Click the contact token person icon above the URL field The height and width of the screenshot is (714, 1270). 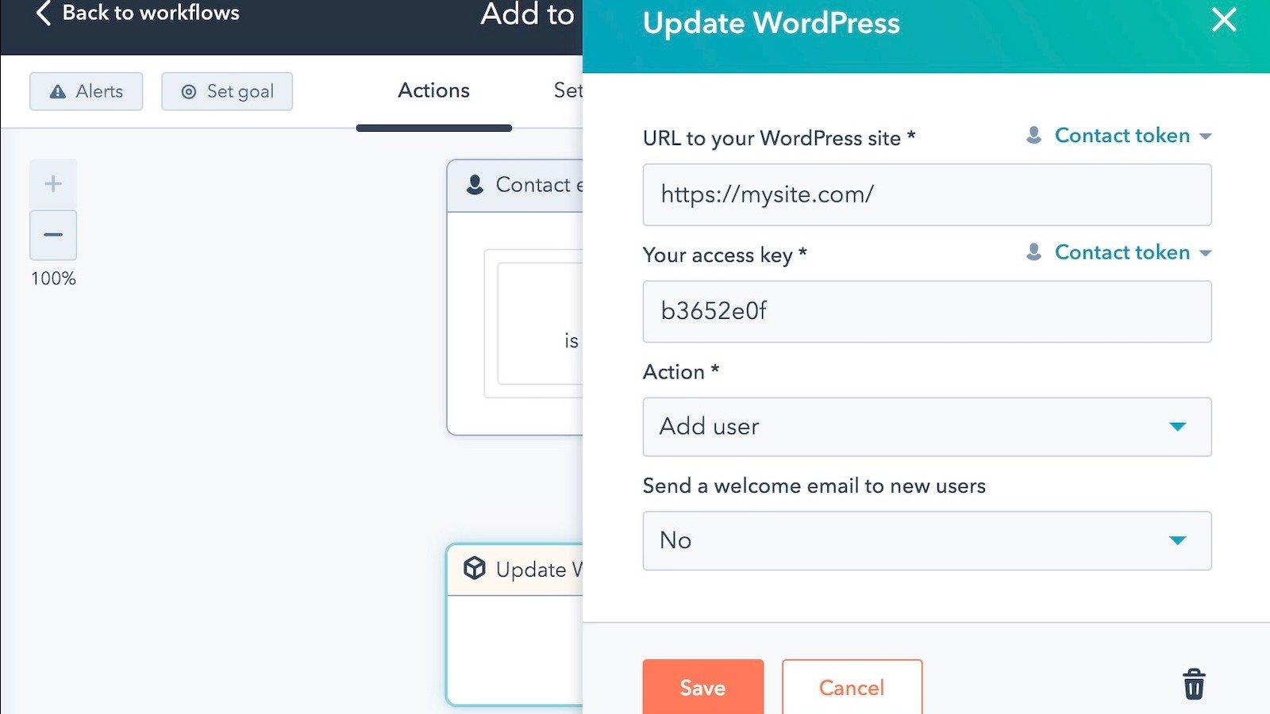pos(1034,135)
